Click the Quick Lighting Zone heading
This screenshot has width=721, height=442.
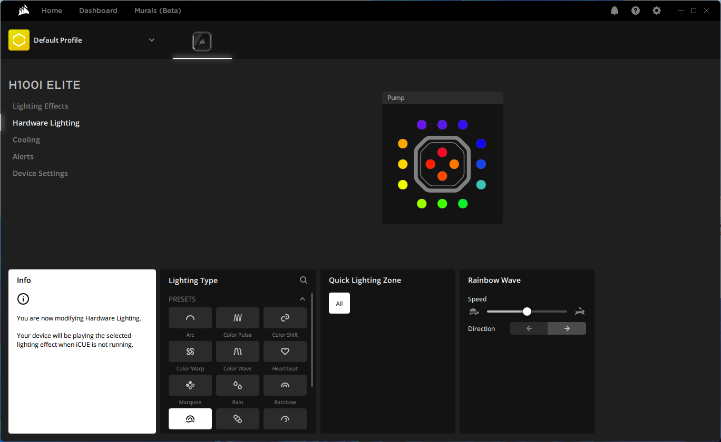click(365, 280)
